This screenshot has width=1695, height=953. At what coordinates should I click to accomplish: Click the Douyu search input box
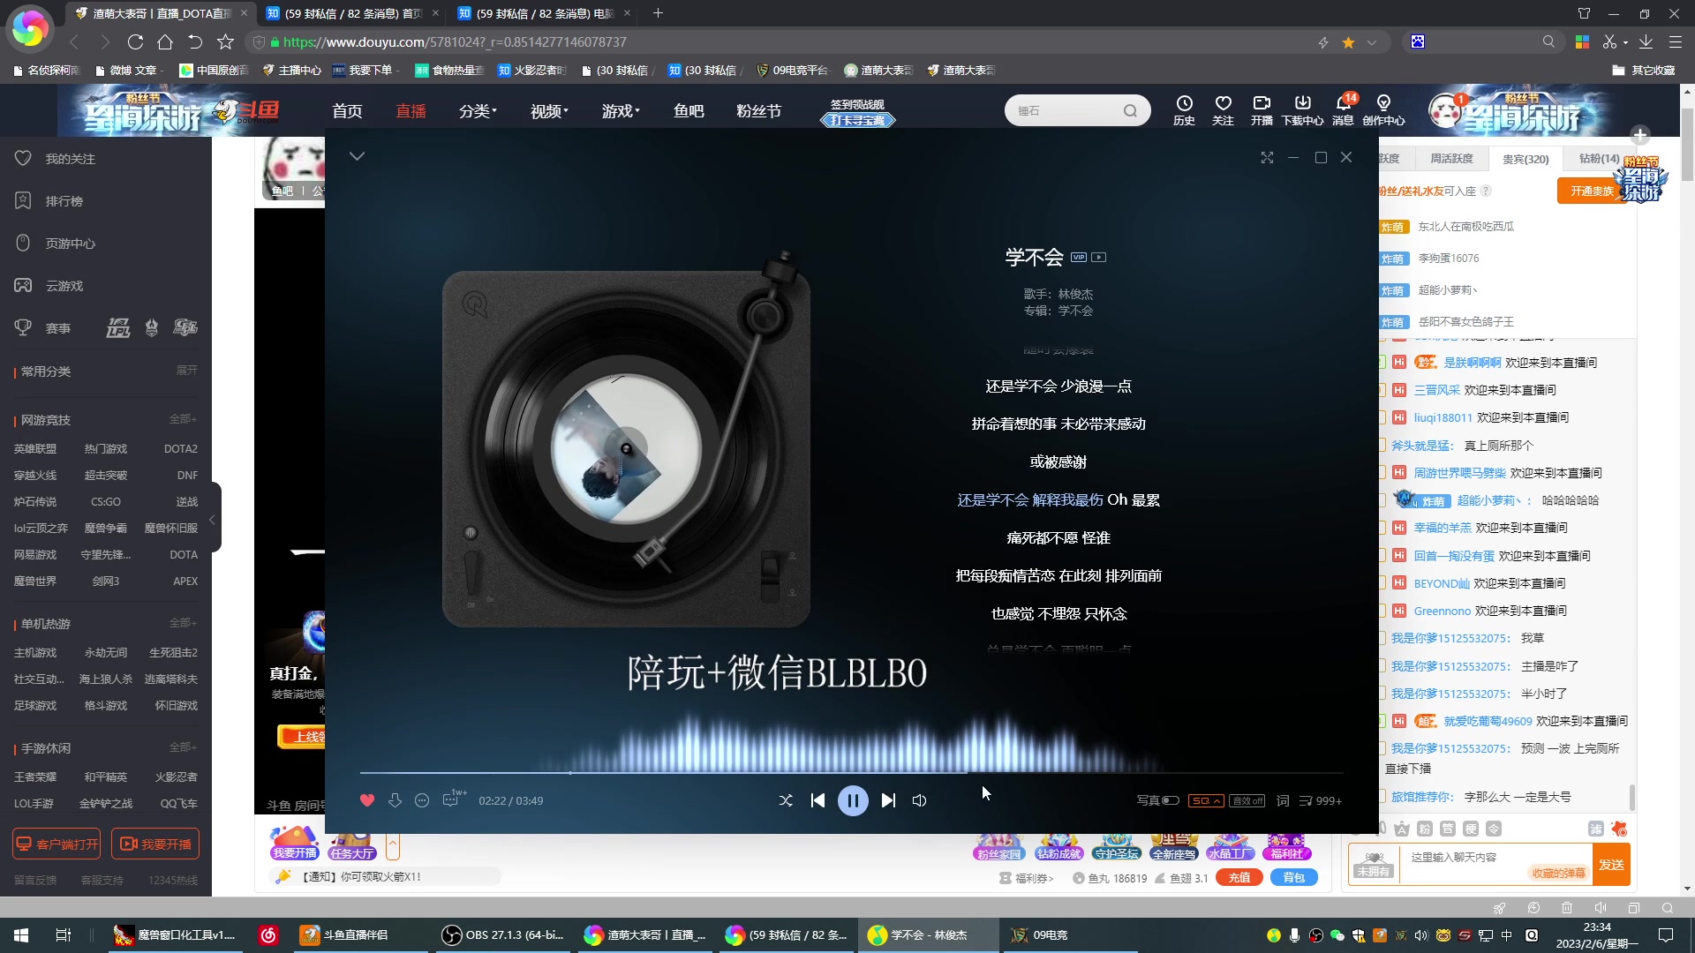pos(1064,111)
